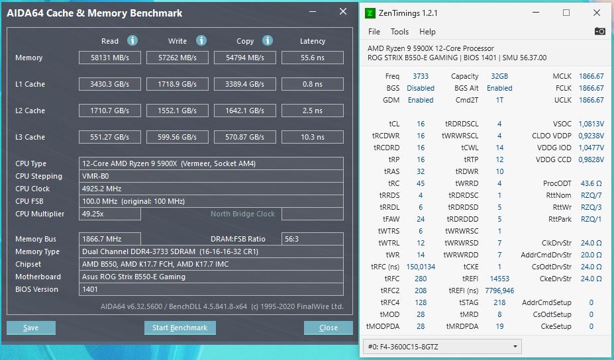Select the Memory Copy value 54794 MB/s
The image size is (614, 360).
point(244,58)
